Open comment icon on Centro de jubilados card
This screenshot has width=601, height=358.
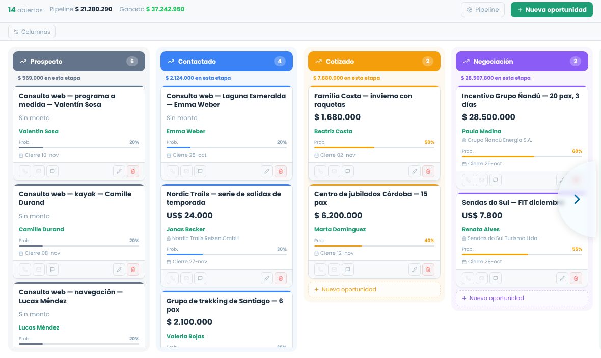click(x=348, y=270)
